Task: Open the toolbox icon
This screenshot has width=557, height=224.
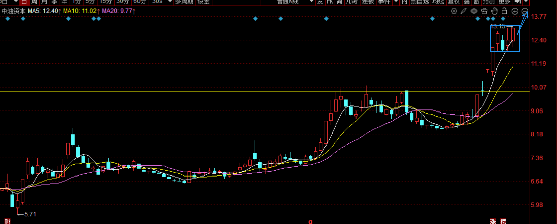Action: coord(484,11)
